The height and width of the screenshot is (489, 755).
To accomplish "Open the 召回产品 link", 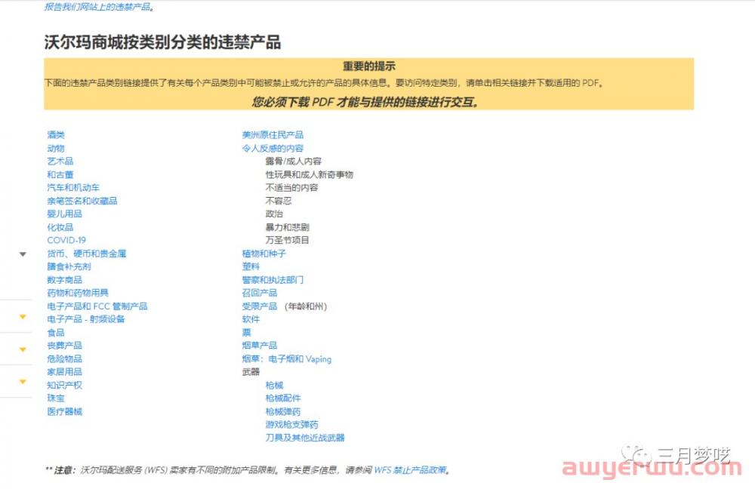I will 260,293.
